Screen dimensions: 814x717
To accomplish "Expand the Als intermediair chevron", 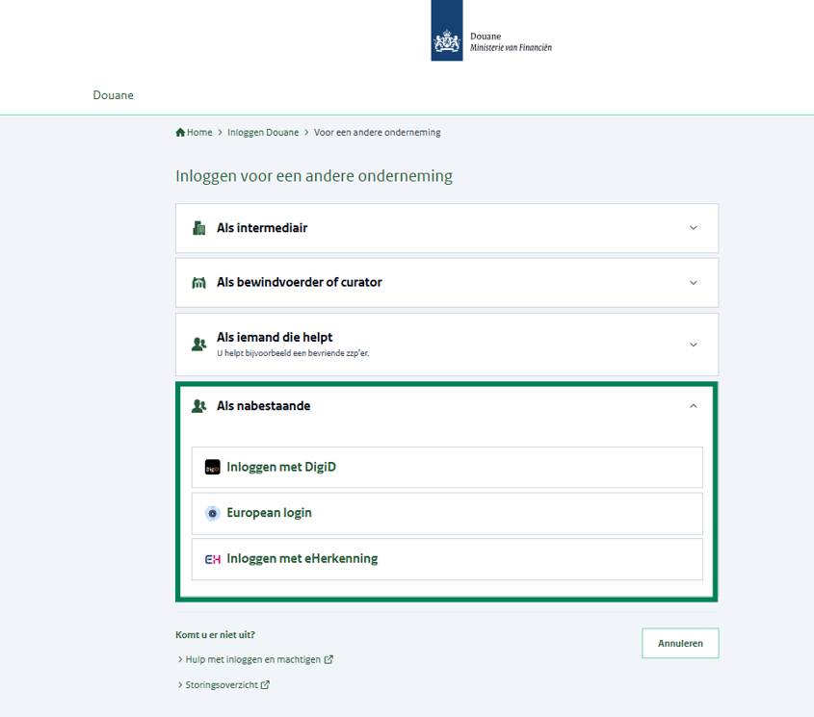I will [693, 228].
